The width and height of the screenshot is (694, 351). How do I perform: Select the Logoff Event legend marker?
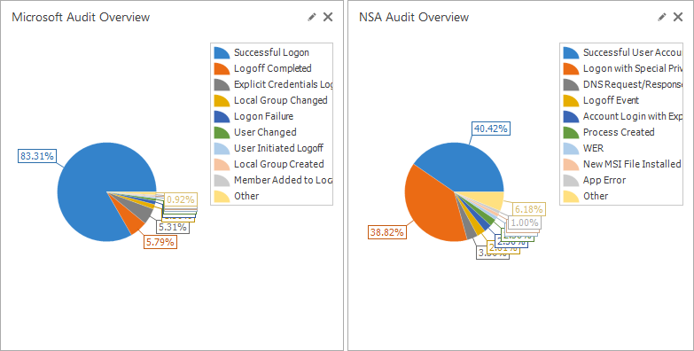[571, 100]
